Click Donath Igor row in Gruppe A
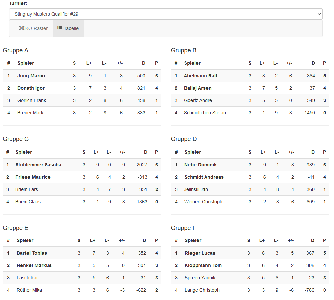 31,88
